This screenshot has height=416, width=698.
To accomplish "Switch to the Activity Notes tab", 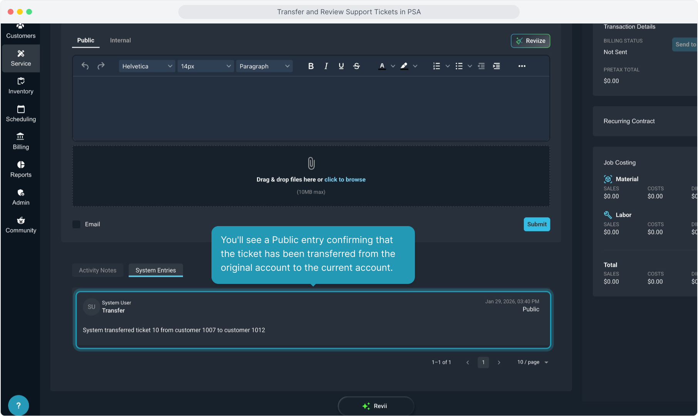I will point(97,270).
